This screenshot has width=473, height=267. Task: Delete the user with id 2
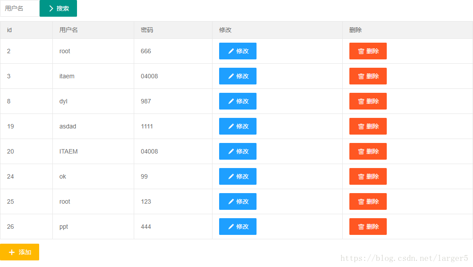368,51
